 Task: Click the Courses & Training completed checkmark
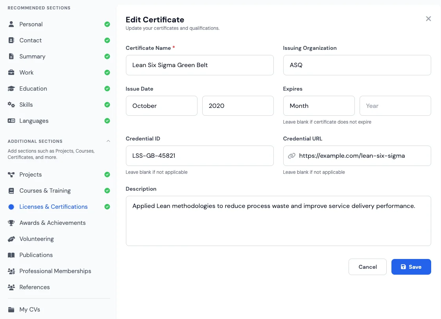click(x=107, y=191)
